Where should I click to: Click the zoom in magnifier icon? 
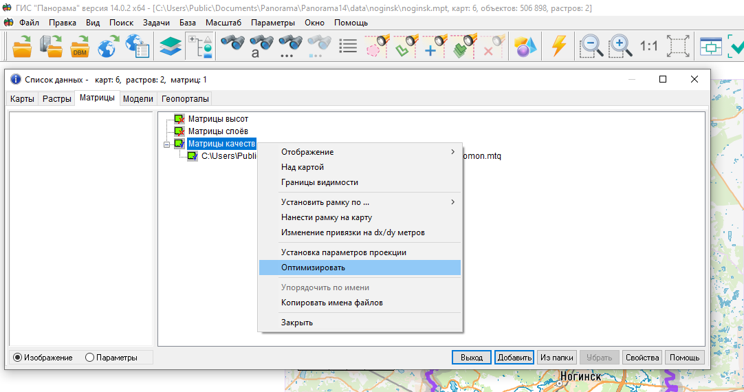620,46
